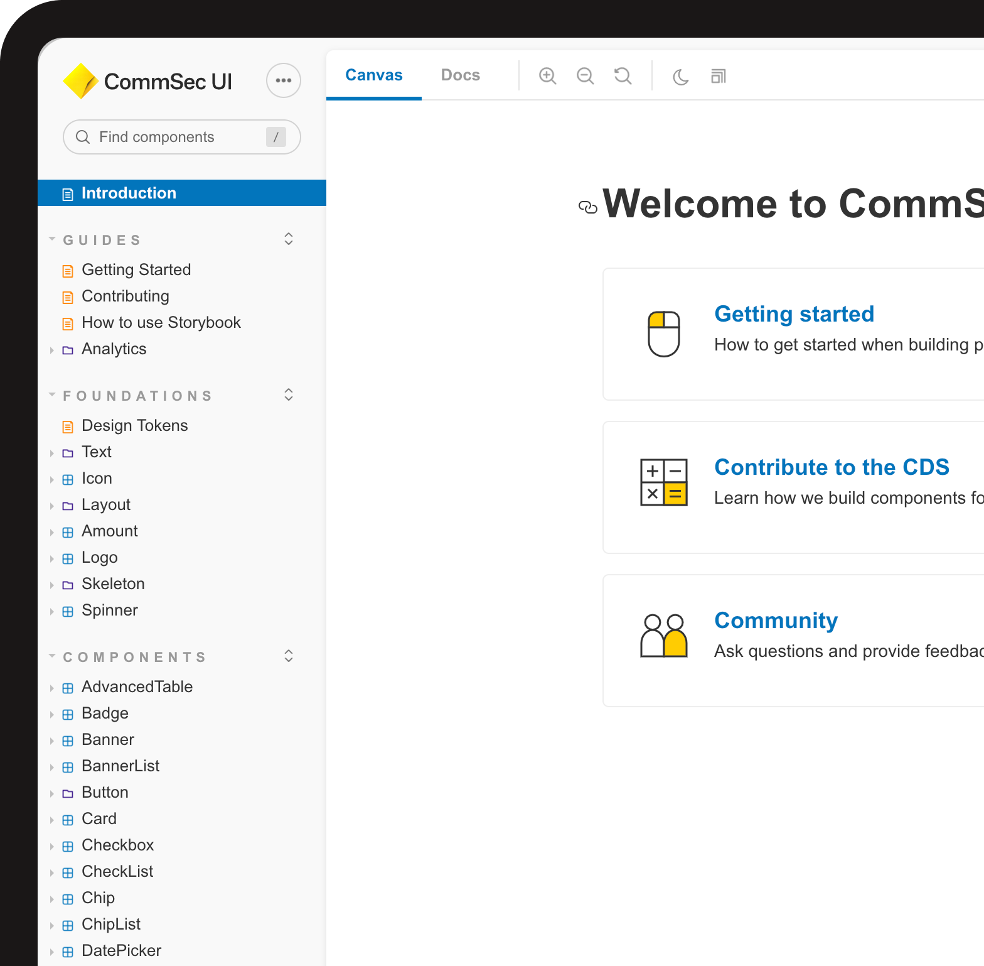Click the calculator illustration in Contribute card
The image size is (984, 966).
coord(664,482)
